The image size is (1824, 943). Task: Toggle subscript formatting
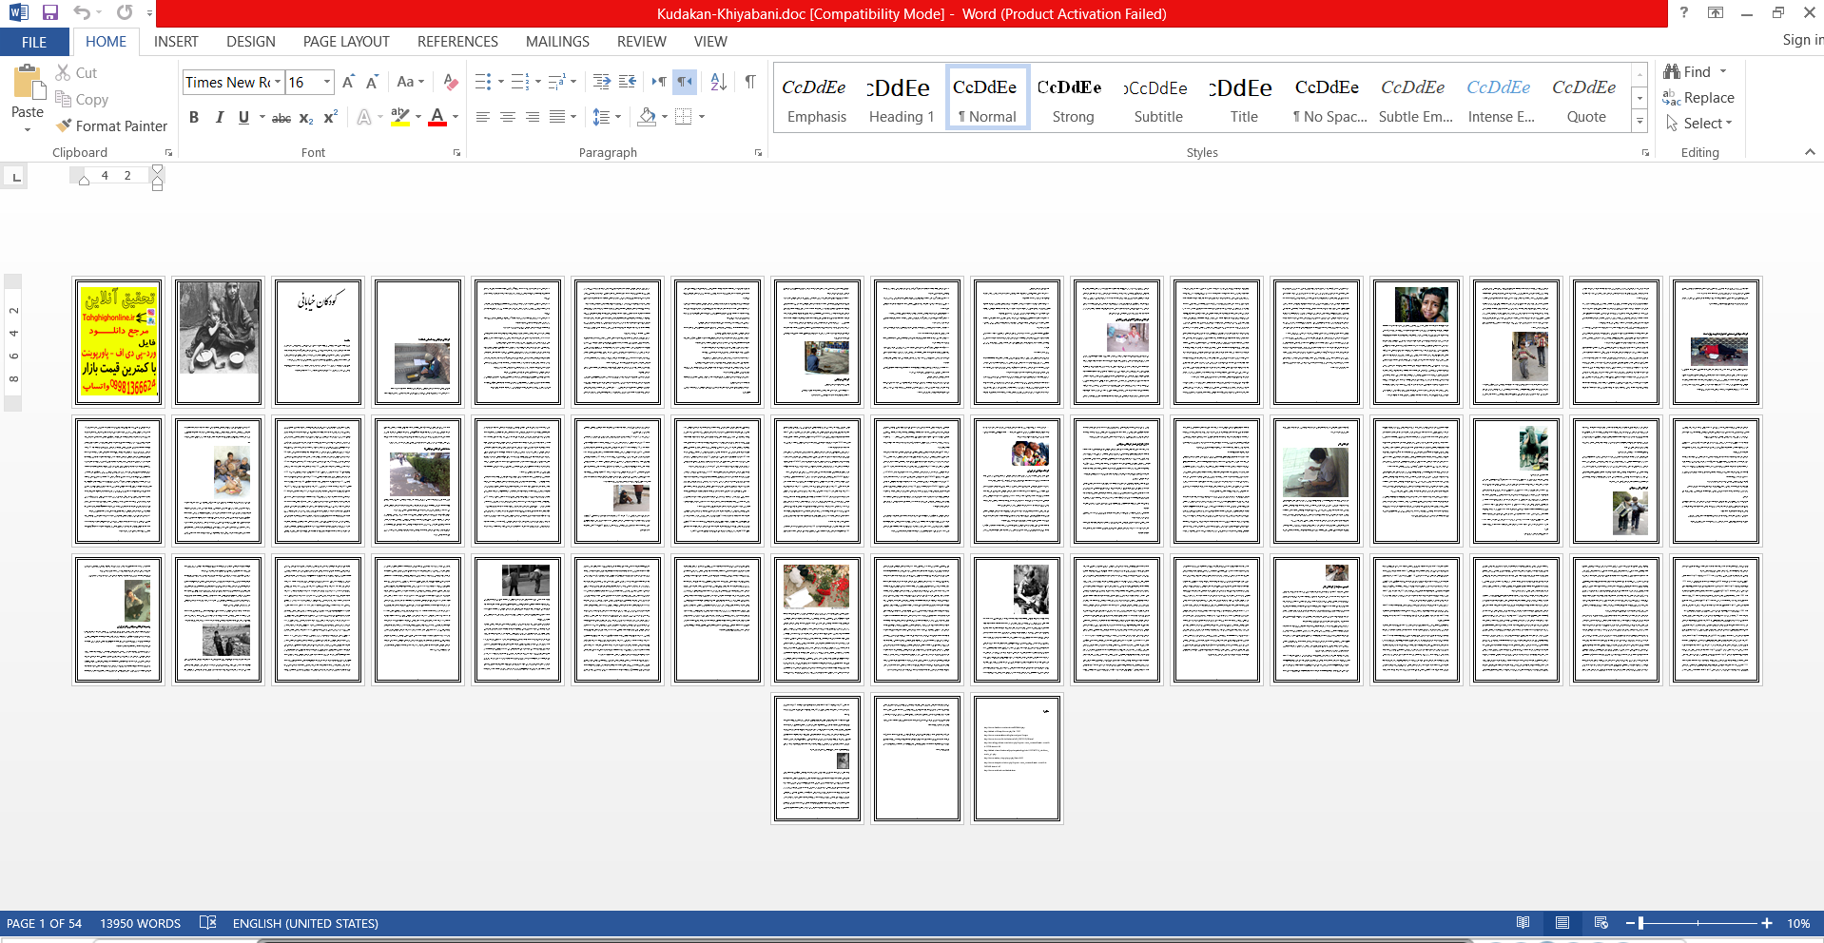(306, 117)
